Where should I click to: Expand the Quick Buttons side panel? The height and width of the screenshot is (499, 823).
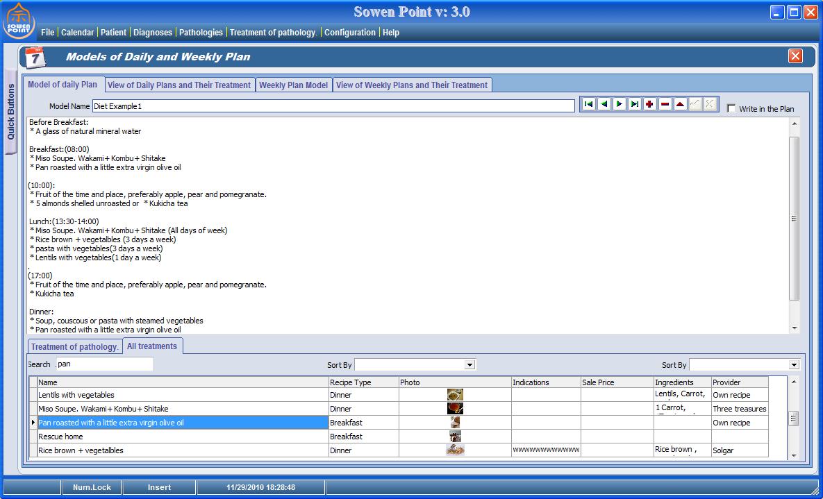click(10, 112)
